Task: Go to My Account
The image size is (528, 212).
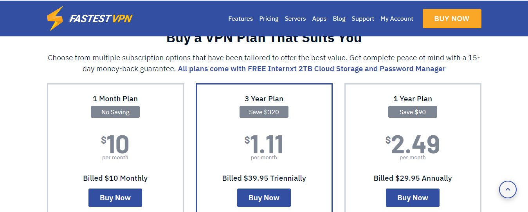Action: (396, 19)
